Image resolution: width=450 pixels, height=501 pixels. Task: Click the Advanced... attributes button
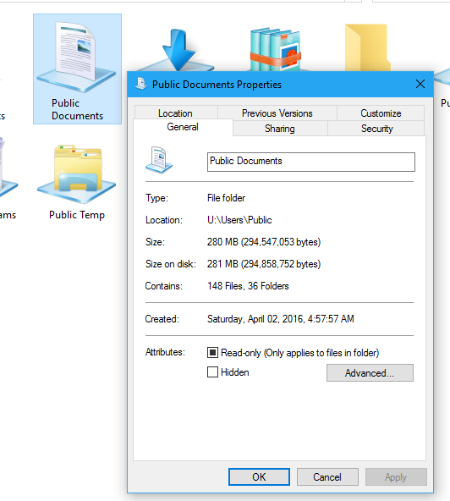pyautogui.click(x=370, y=373)
